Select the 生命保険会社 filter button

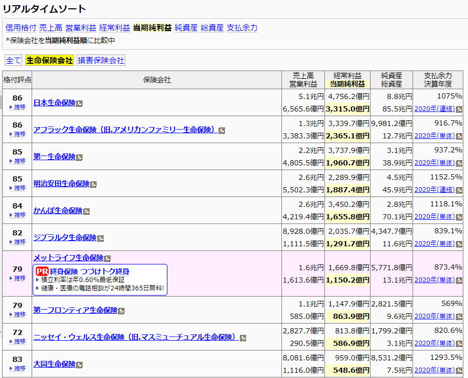pos(50,60)
